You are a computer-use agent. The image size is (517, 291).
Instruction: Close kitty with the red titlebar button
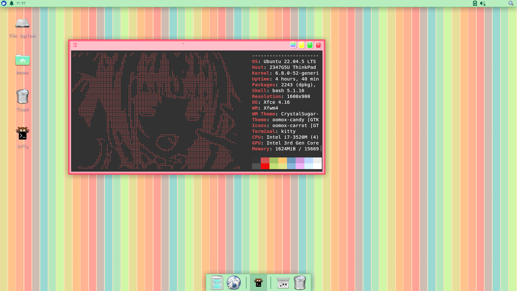(318, 45)
